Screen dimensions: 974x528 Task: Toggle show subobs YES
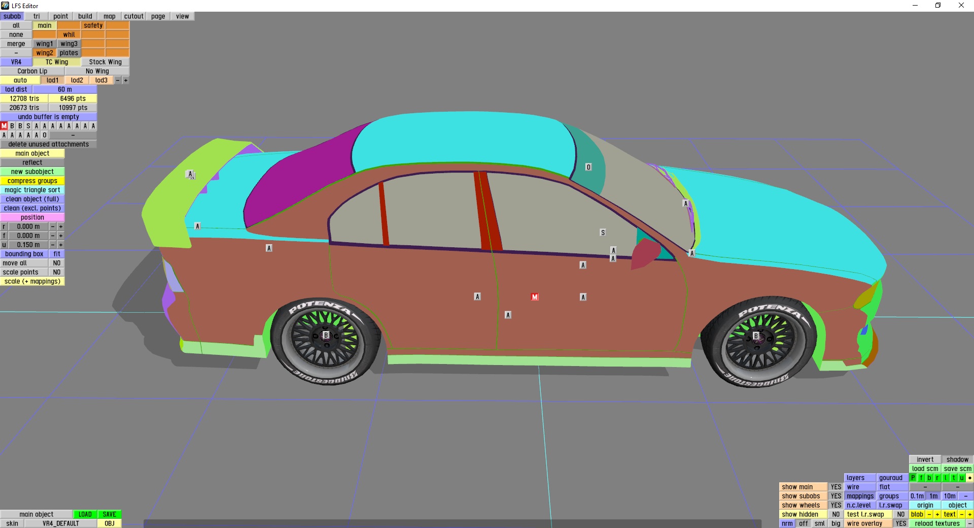tap(836, 496)
